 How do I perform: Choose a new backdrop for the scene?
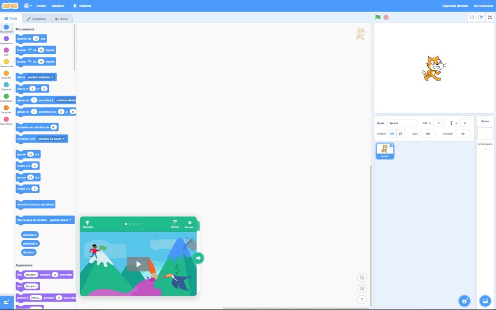point(485,300)
